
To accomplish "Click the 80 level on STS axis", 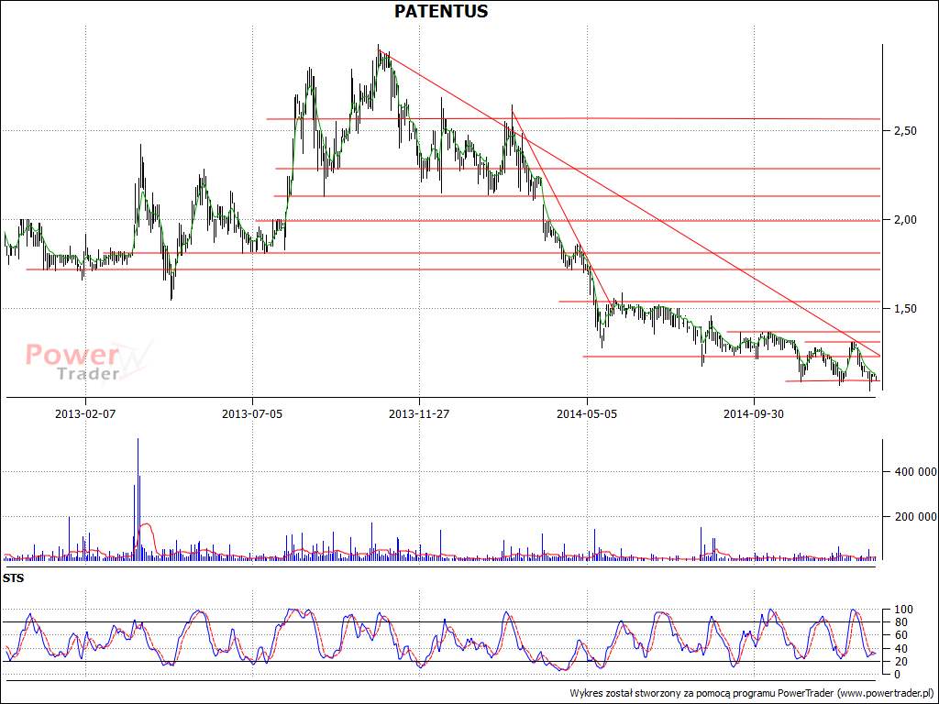I will 900,622.
